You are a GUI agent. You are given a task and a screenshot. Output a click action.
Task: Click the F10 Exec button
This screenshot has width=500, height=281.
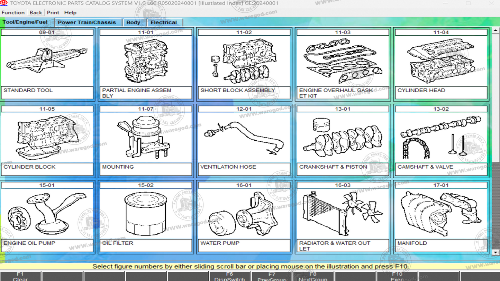(397, 277)
